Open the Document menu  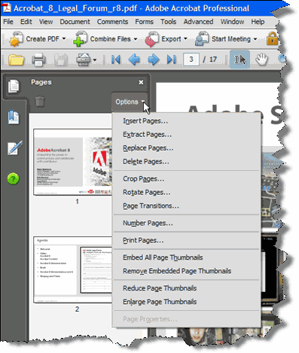75,22
